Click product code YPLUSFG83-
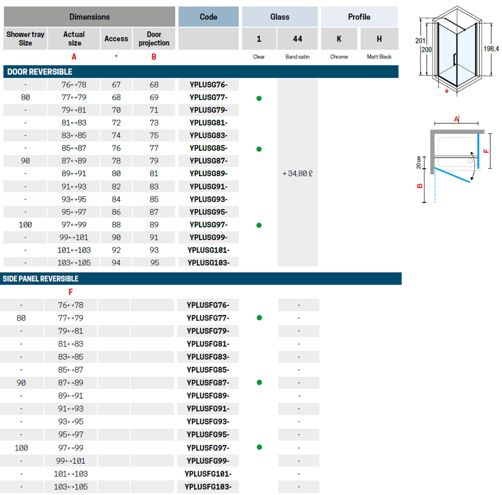Image resolution: width=502 pixels, height=495 pixels. [208, 357]
